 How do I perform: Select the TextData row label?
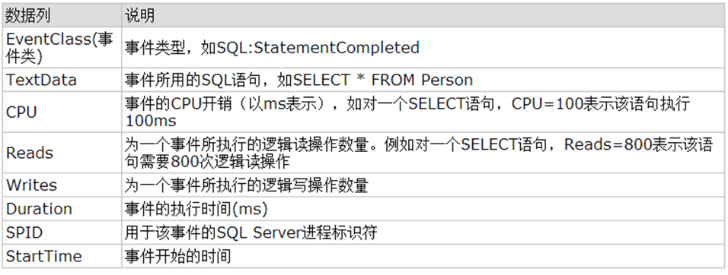point(62,80)
